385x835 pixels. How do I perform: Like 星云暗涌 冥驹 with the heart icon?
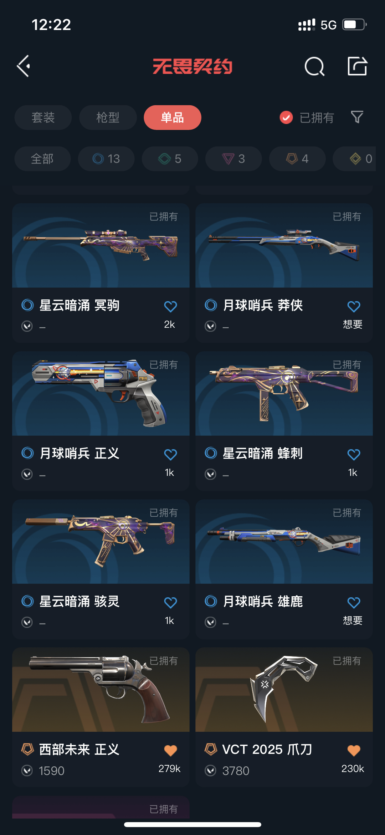pyautogui.click(x=170, y=306)
